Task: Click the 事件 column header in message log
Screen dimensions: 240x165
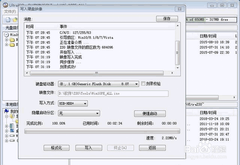Action: coord(116,27)
